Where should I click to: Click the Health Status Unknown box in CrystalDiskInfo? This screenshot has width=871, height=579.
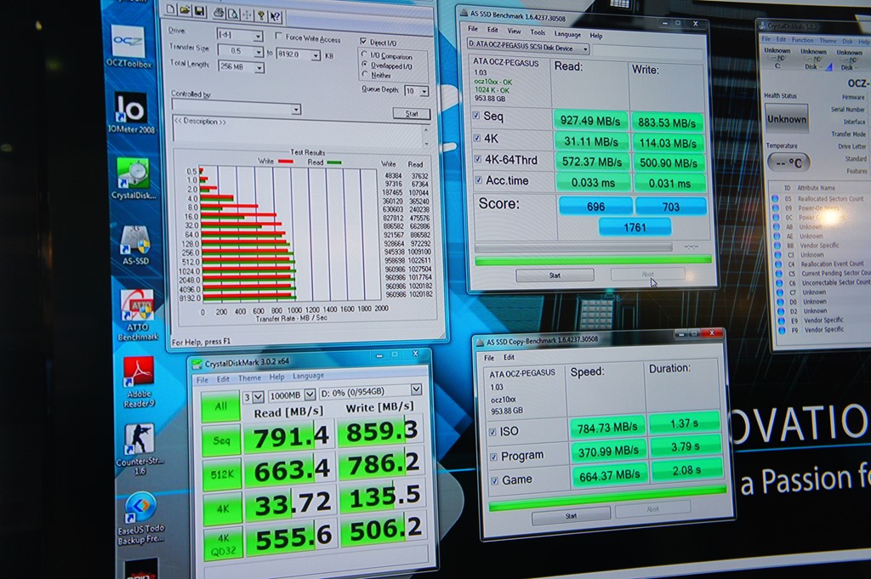coord(787,119)
